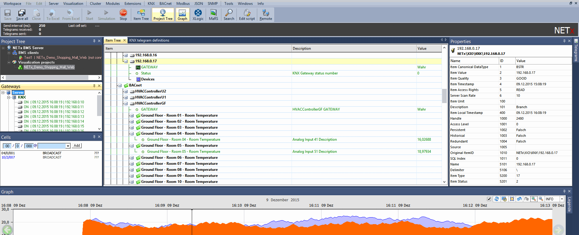Click the graph zoom in magnifier
The height and width of the screenshot is (235, 579).
(534, 199)
